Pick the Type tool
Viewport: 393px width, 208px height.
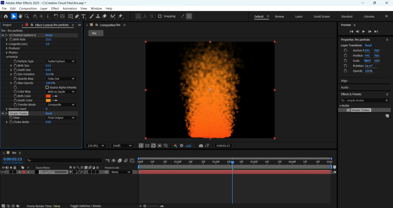click(x=83, y=16)
